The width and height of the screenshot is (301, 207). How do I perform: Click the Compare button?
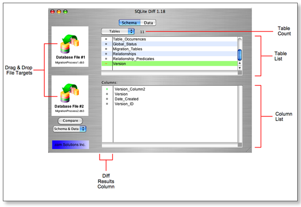[x=70, y=121]
